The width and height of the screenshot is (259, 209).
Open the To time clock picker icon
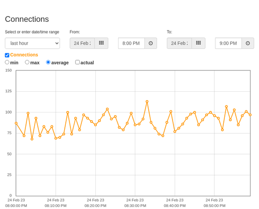(x=248, y=43)
